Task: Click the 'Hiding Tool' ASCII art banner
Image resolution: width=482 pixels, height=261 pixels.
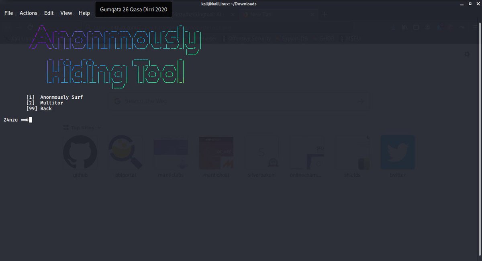Action: click(116, 73)
